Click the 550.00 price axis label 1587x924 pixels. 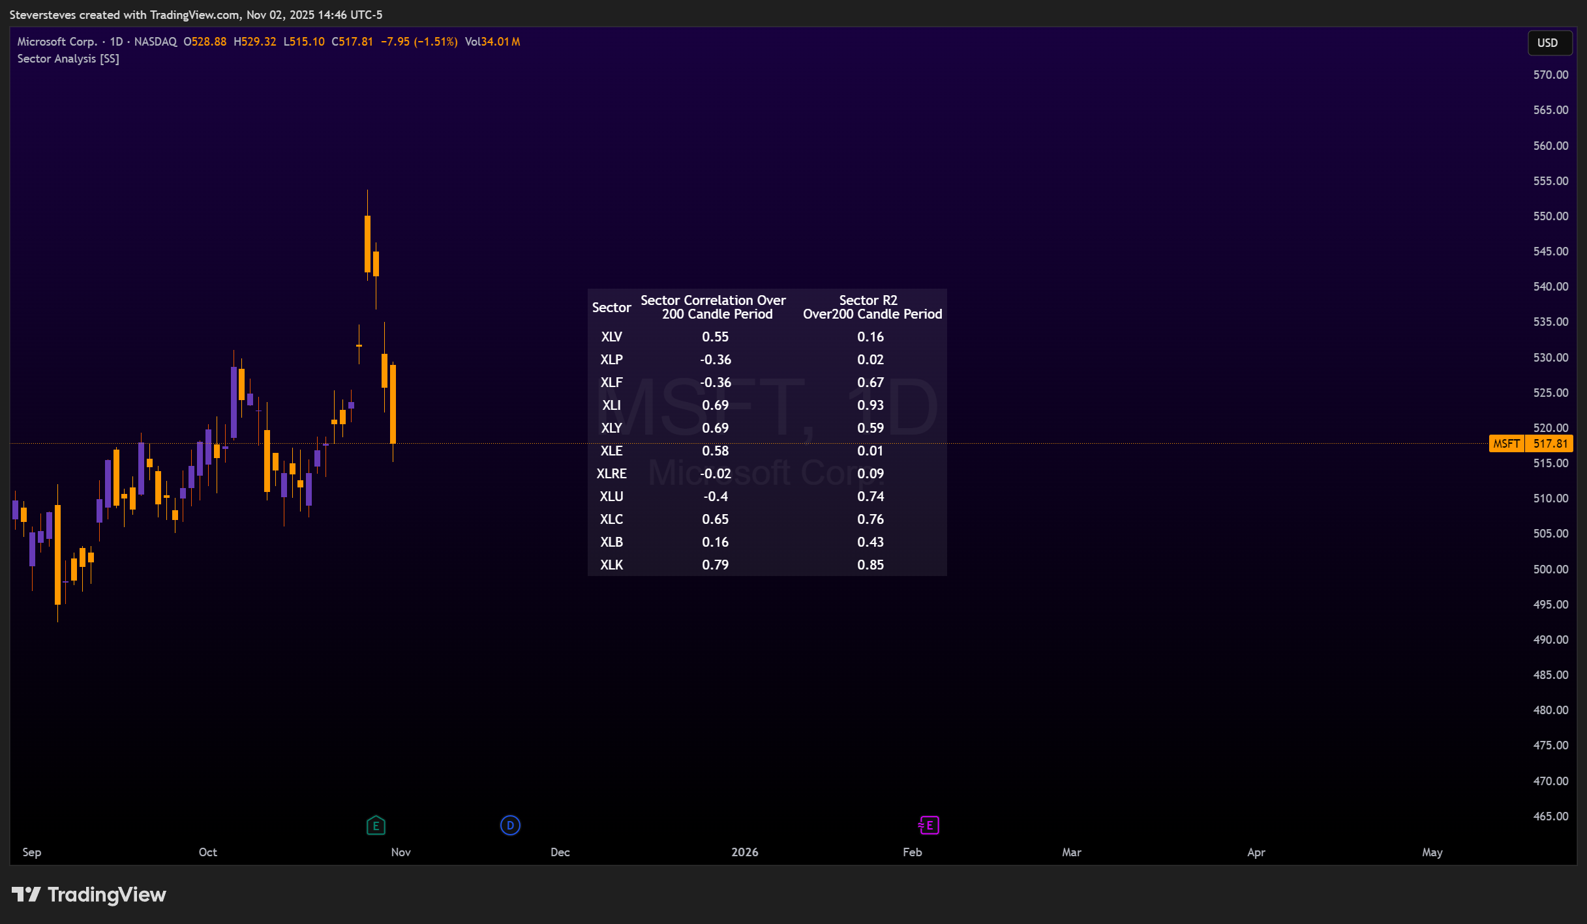pyautogui.click(x=1550, y=216)
